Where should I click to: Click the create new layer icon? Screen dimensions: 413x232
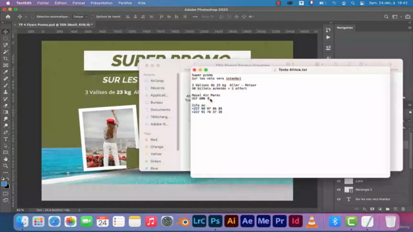[396, 209]
